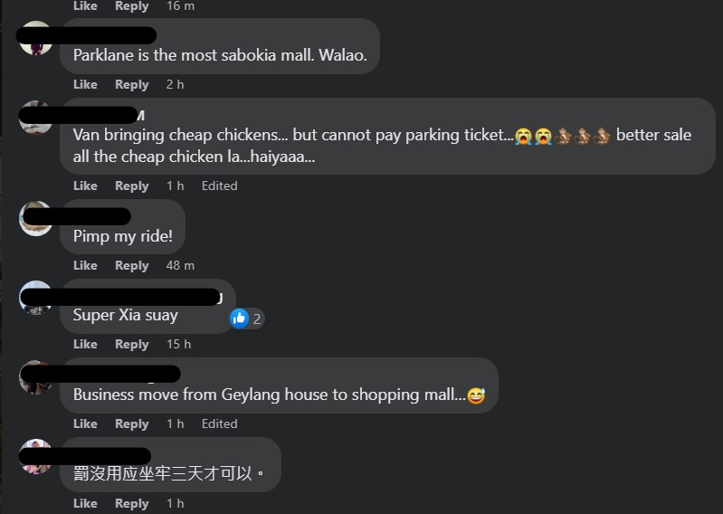Open the avatar beside Pimp my ride comment

click(35, 218)
